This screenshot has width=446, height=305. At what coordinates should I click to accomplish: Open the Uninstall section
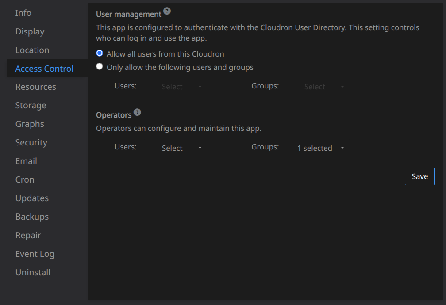click(33, 272)
